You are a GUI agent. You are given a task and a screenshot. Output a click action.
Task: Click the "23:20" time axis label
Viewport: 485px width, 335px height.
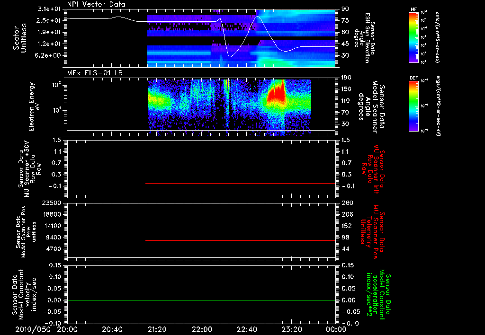[x=291, y=329]
